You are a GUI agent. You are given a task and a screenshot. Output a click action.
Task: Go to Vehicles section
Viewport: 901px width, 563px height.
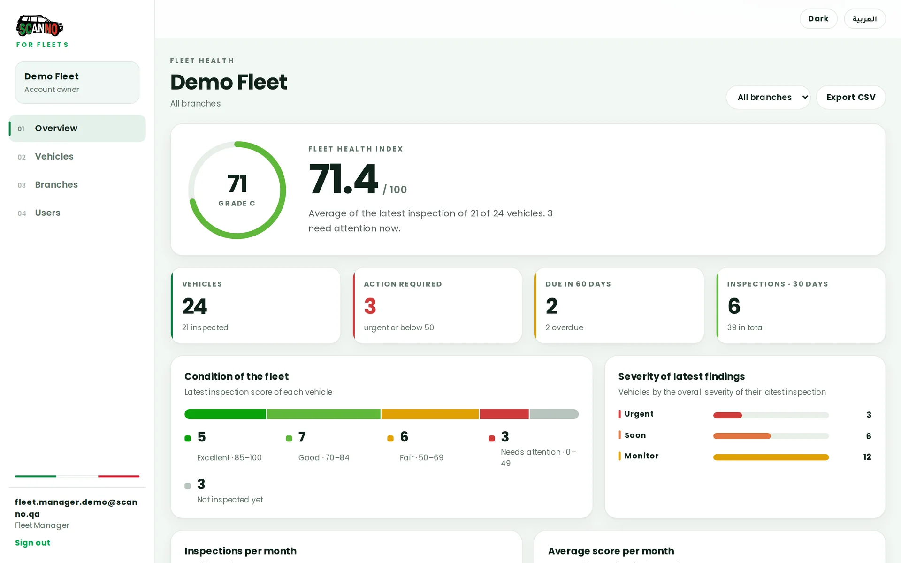click(x=77, y=157)
